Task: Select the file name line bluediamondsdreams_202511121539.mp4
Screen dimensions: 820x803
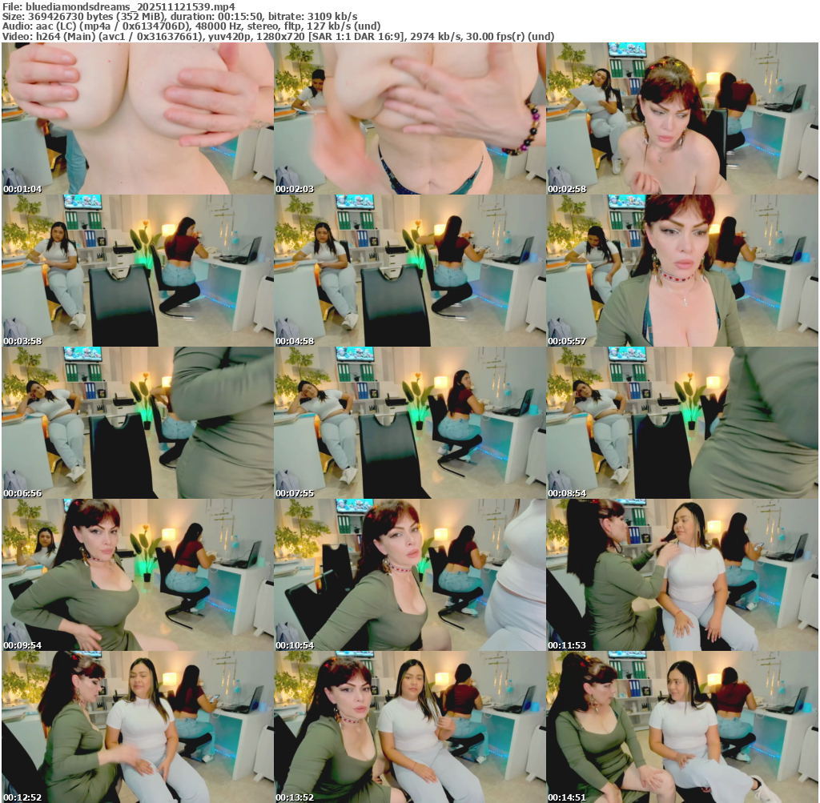Action: 119,7
